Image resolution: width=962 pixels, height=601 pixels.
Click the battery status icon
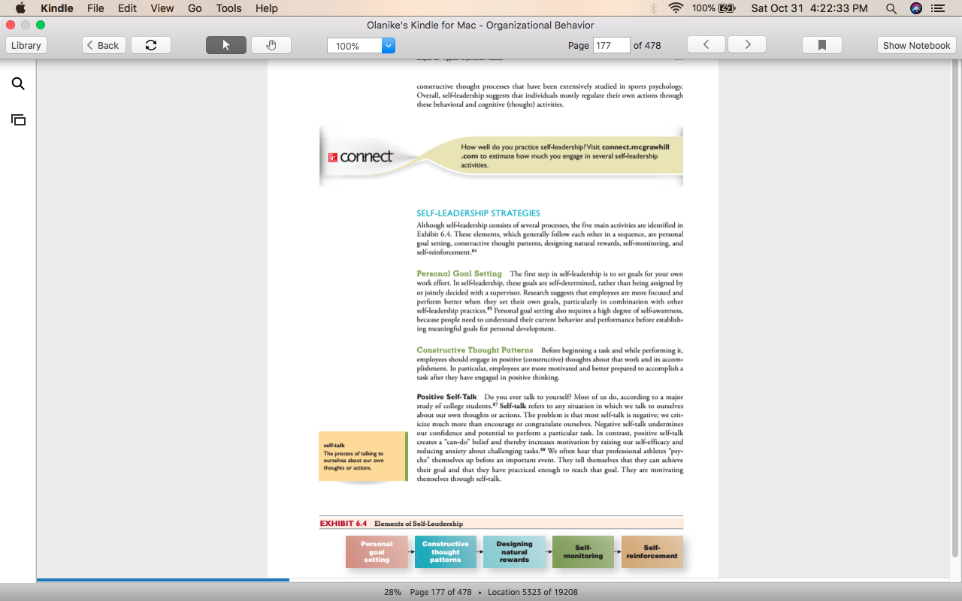click(727, 8)
